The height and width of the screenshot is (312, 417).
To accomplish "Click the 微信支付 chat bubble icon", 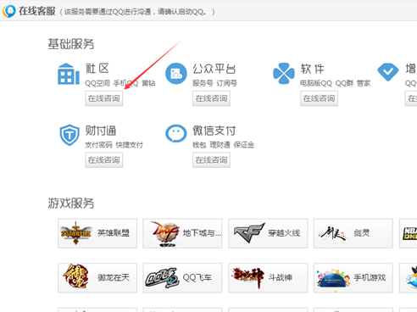I will tap(176, 133).
